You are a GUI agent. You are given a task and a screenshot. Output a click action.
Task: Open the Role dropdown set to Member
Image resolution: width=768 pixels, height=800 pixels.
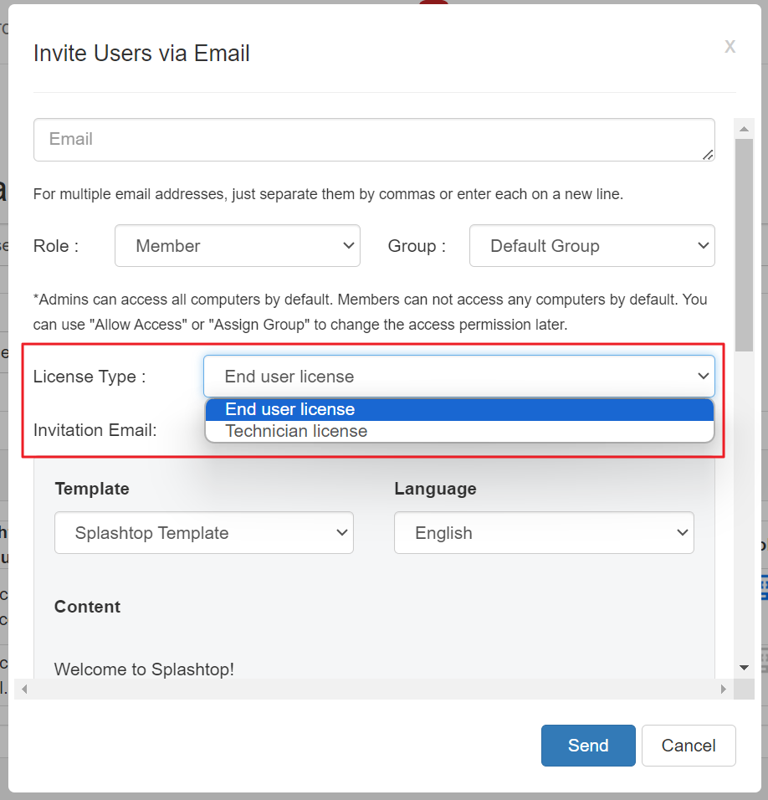click(x=237, y=245)
